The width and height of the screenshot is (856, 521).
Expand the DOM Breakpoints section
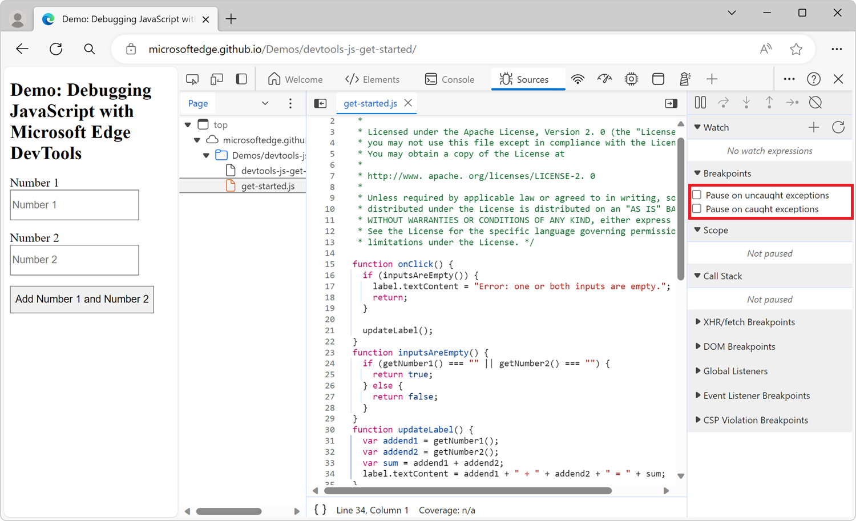point(739,346)
